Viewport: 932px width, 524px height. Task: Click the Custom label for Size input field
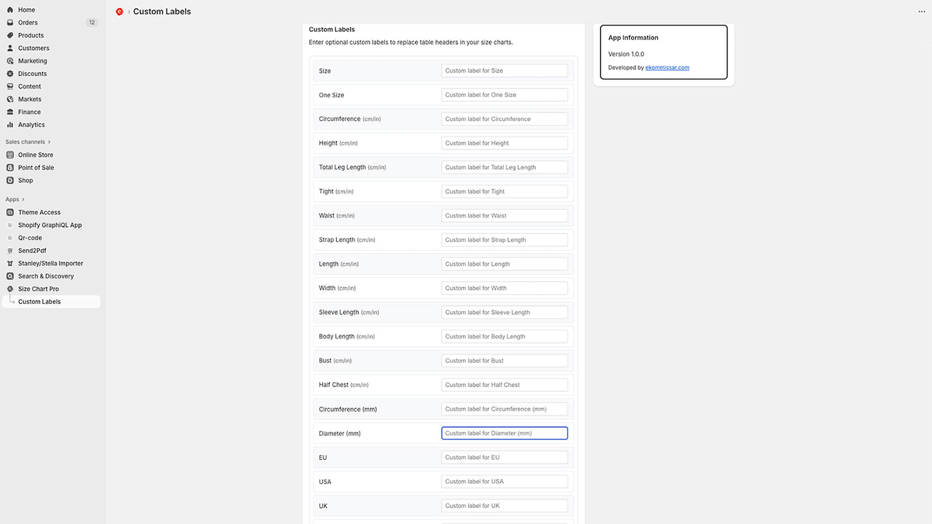point(504,70)
